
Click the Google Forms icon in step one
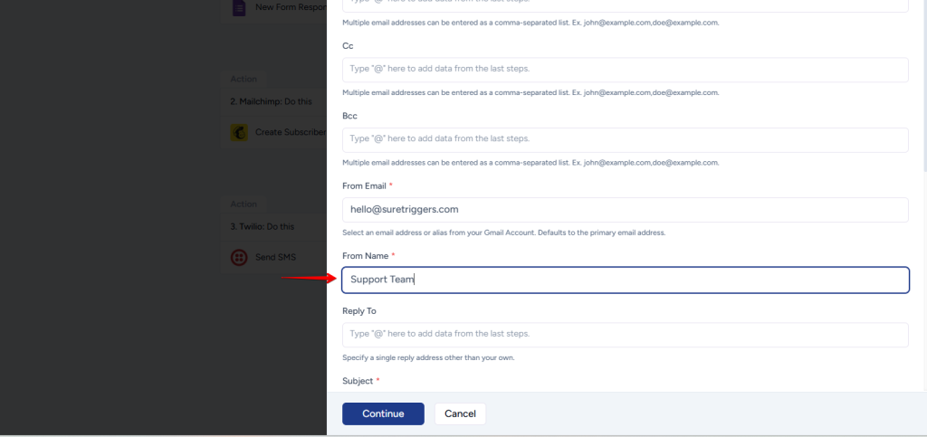click(239, 7)
